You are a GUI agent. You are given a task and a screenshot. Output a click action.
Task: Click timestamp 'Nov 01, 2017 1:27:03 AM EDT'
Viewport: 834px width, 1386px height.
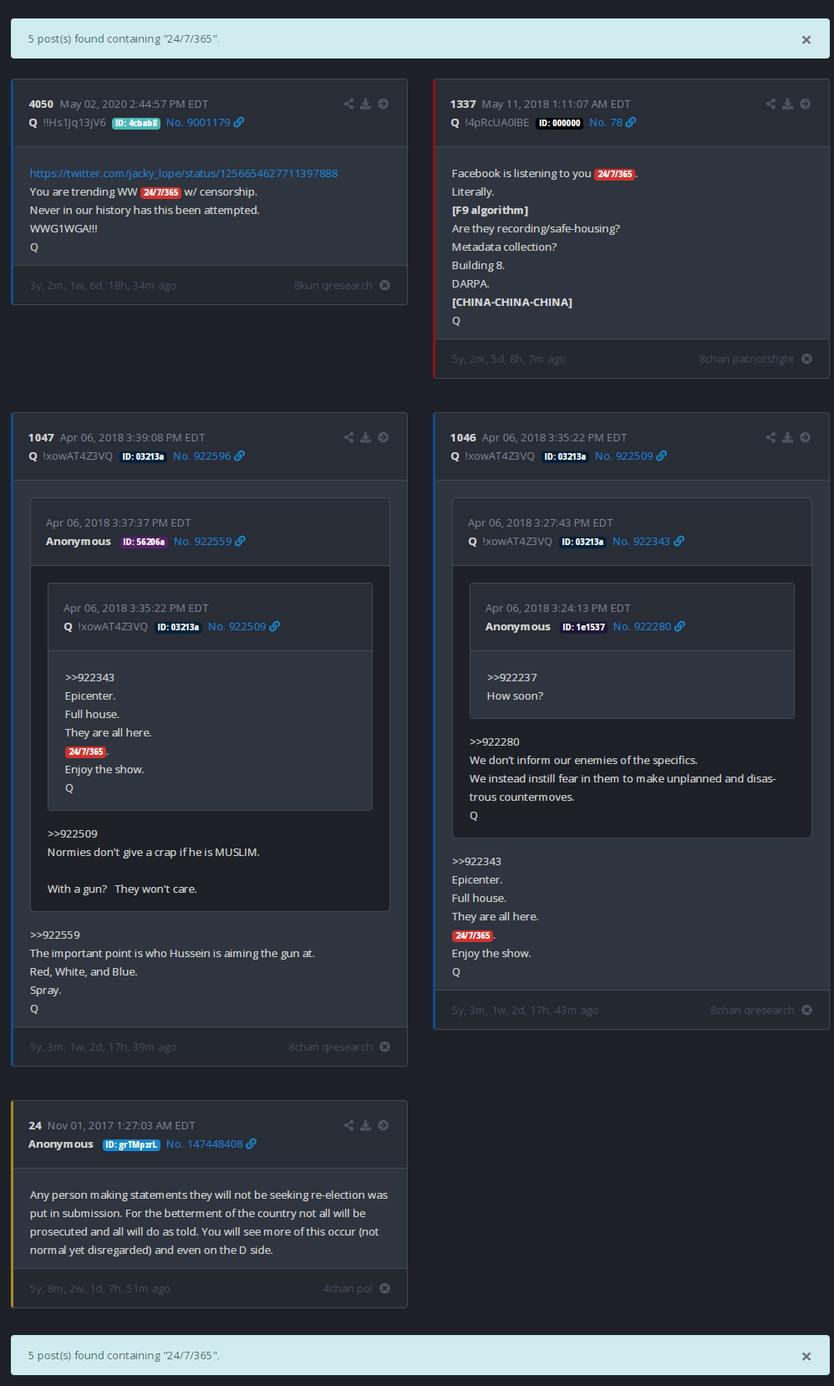click(121, 1125)
